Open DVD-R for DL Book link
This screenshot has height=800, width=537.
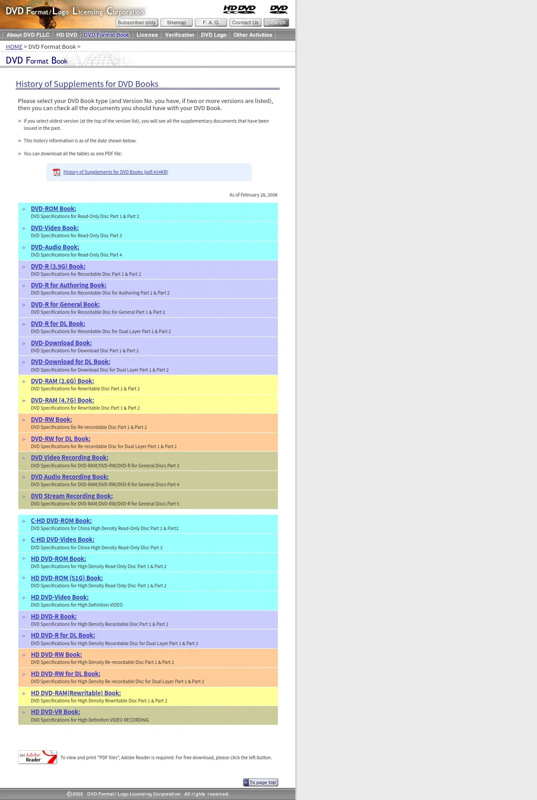tap(58, 324)
